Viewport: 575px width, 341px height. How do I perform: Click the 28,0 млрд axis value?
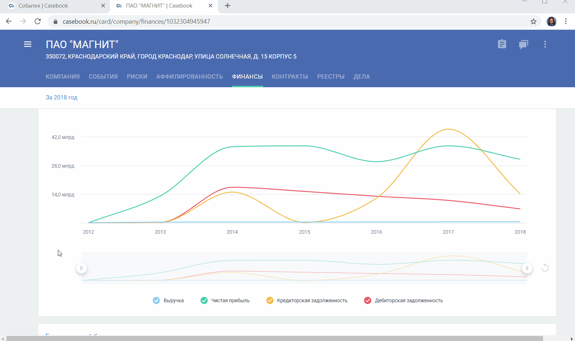coord(63,166)
